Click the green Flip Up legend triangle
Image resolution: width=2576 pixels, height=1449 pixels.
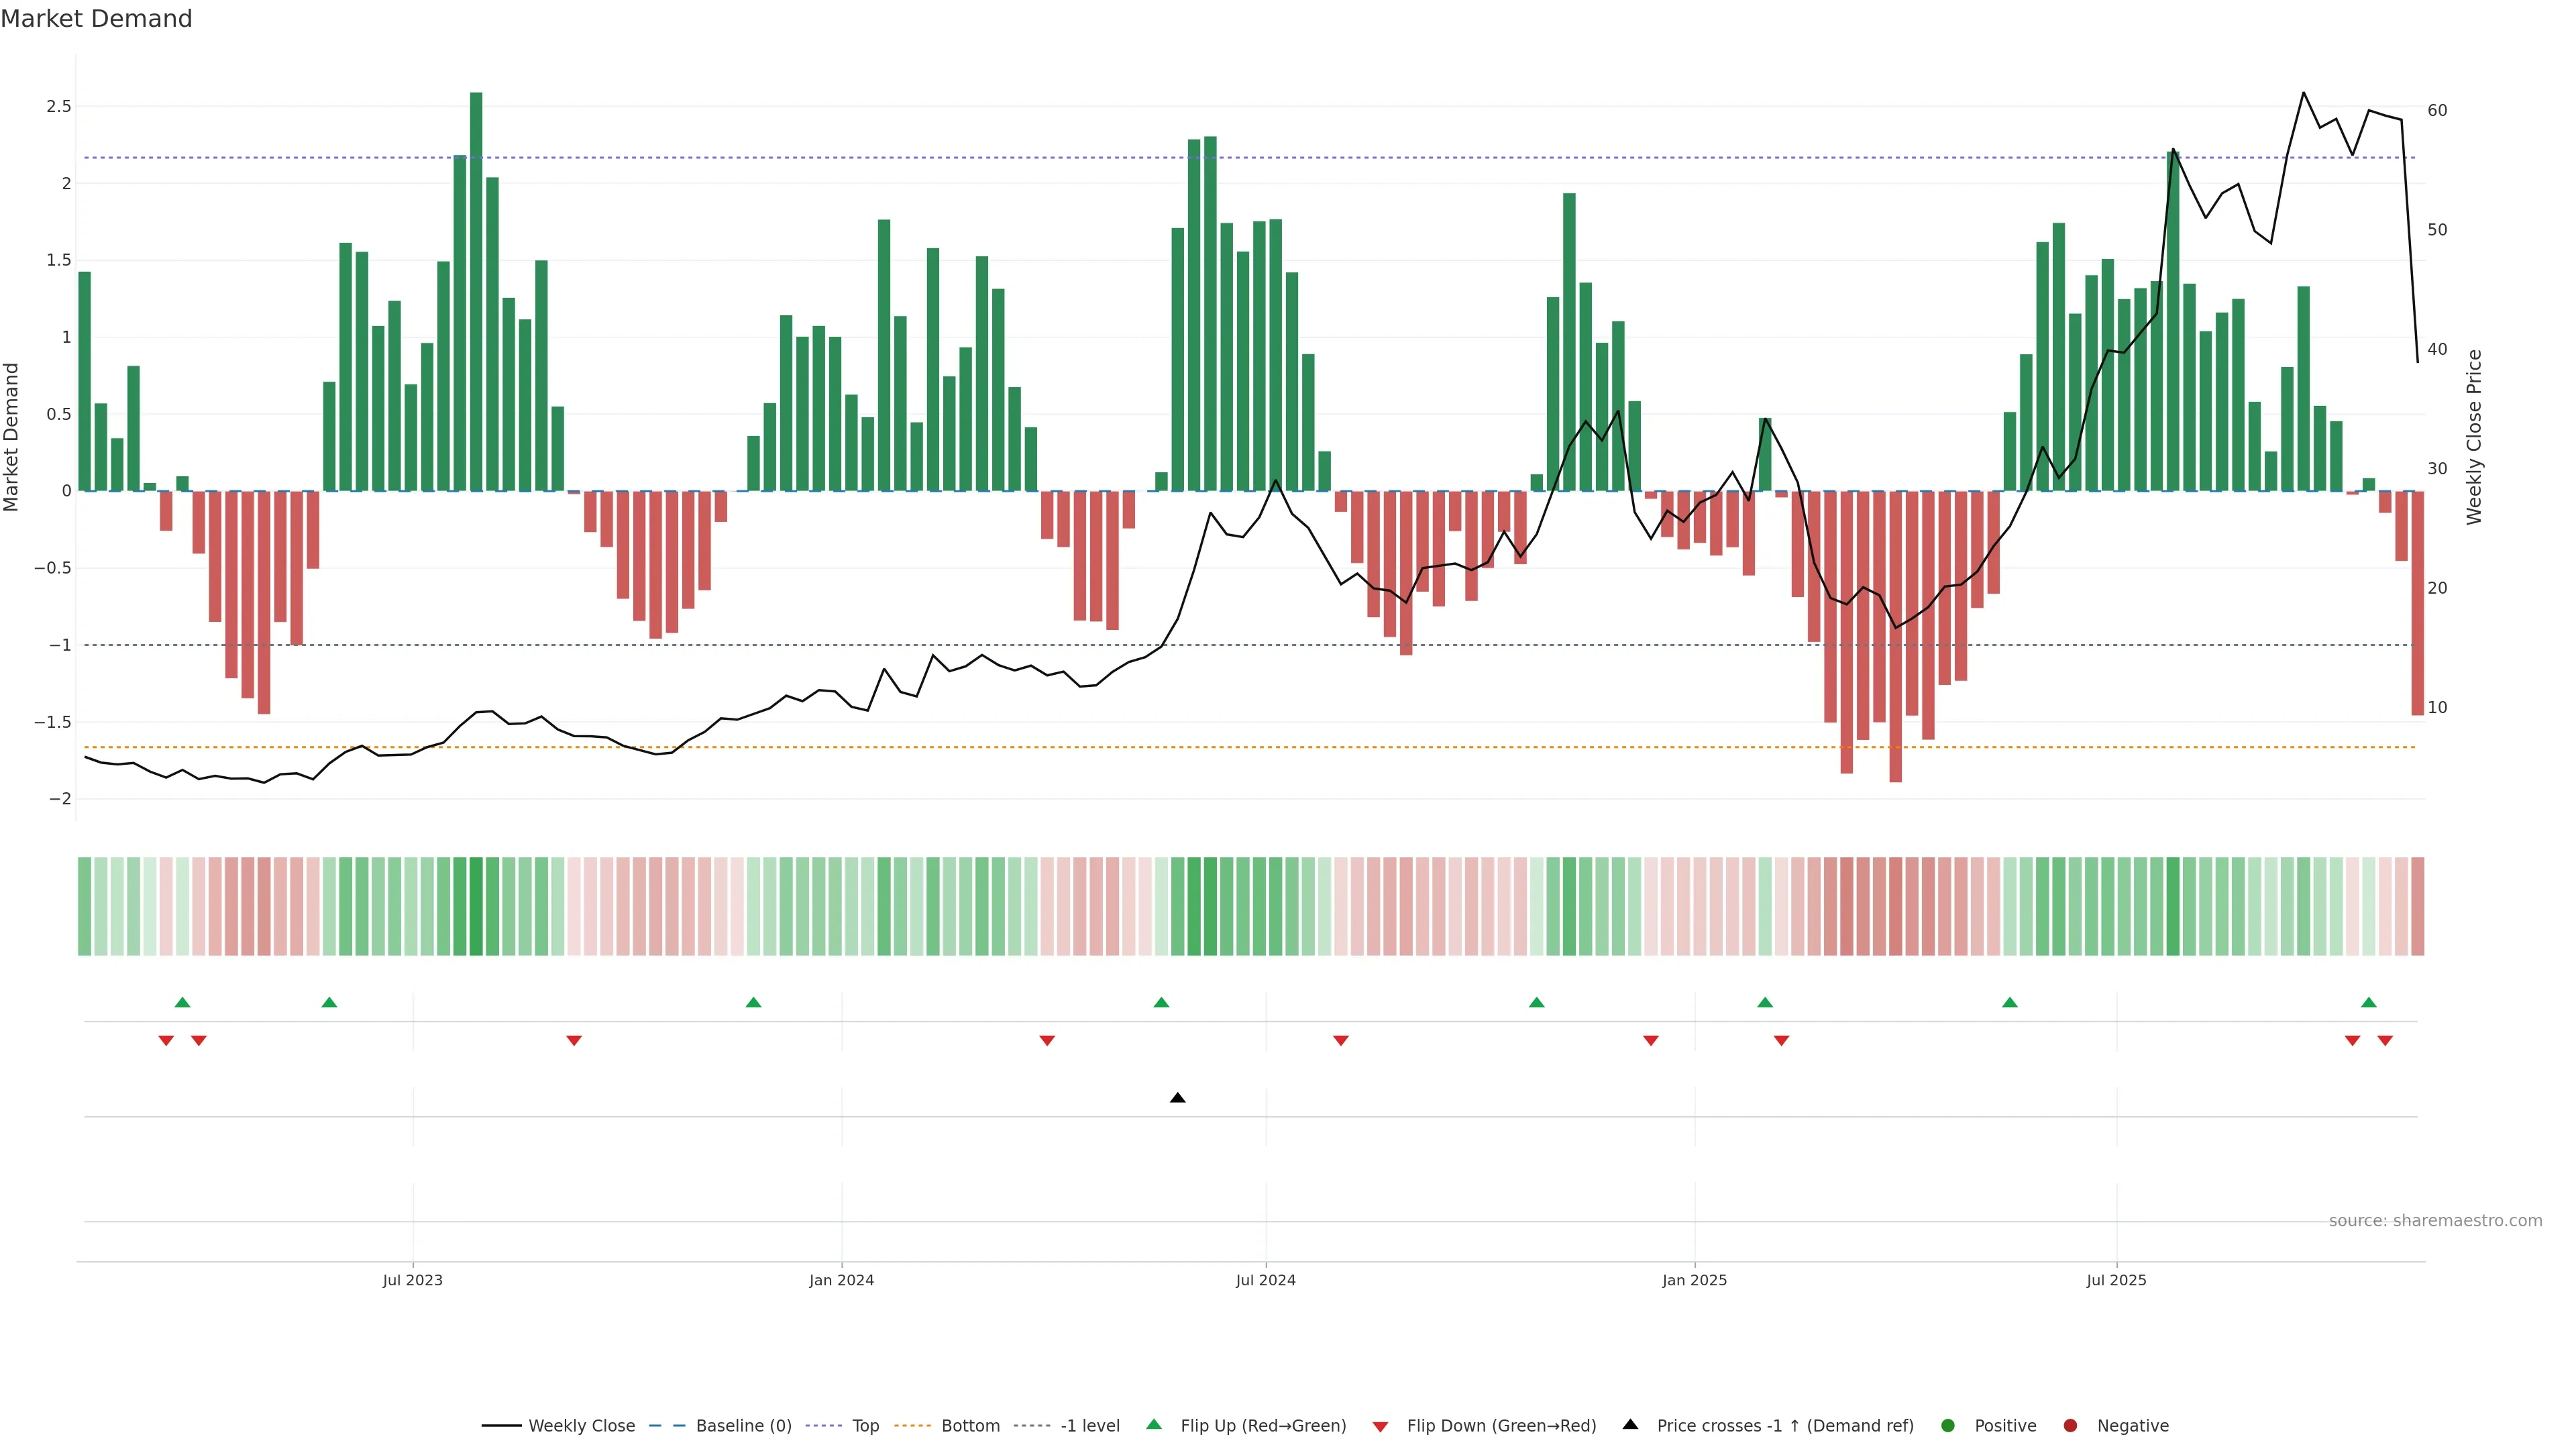click(1154, 1425)
